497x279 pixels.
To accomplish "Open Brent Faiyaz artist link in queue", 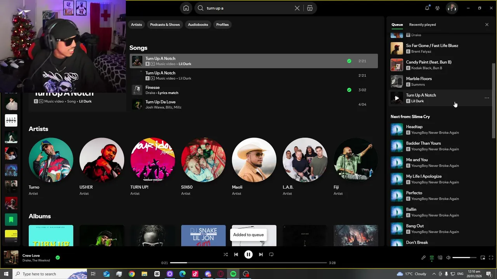I will 421,52.
